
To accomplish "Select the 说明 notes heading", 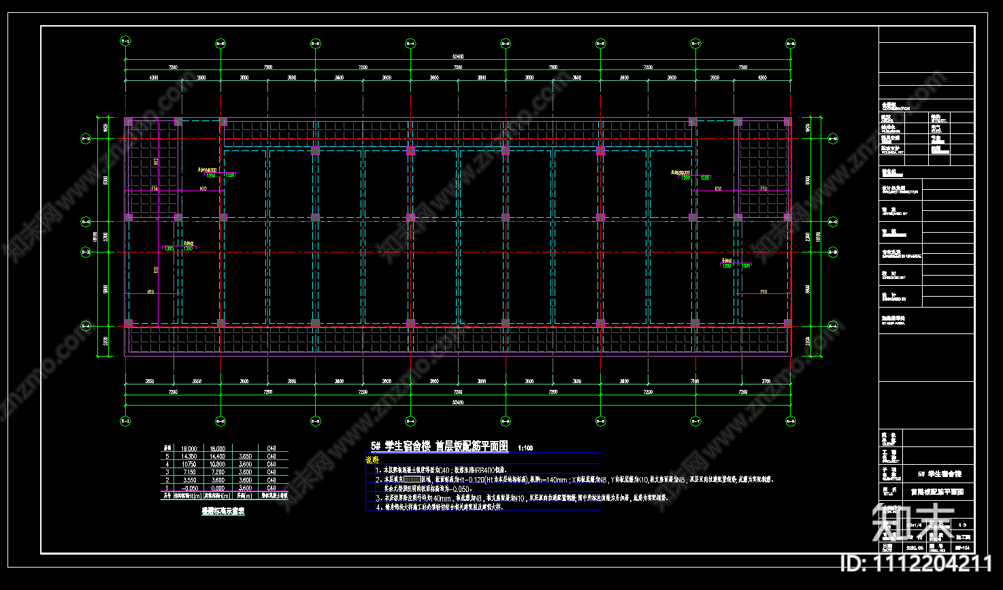I will (372, 460).
